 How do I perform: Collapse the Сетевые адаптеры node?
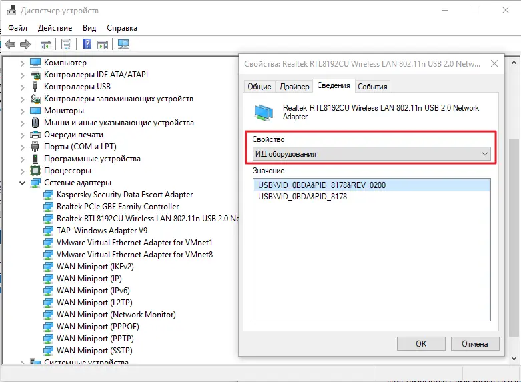tap(22, 183)
